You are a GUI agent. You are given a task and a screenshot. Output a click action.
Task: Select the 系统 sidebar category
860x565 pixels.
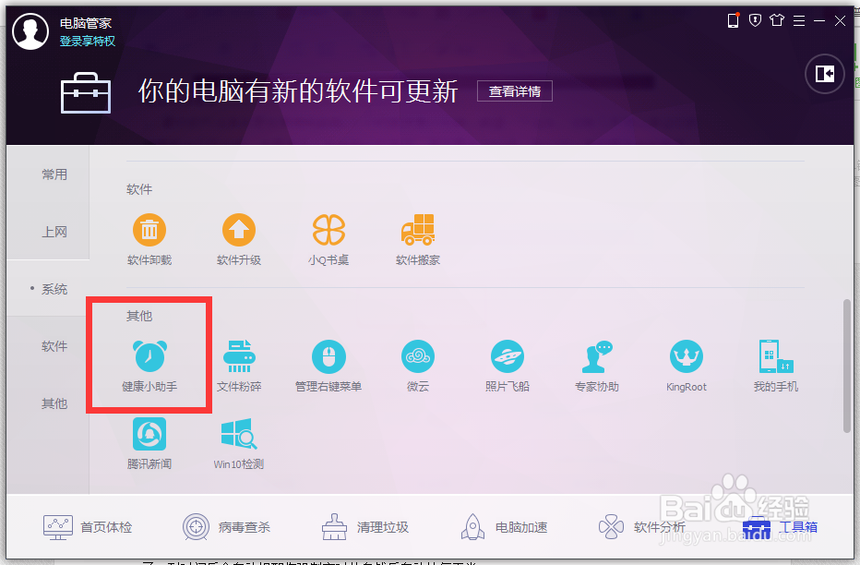coord(54,289)
